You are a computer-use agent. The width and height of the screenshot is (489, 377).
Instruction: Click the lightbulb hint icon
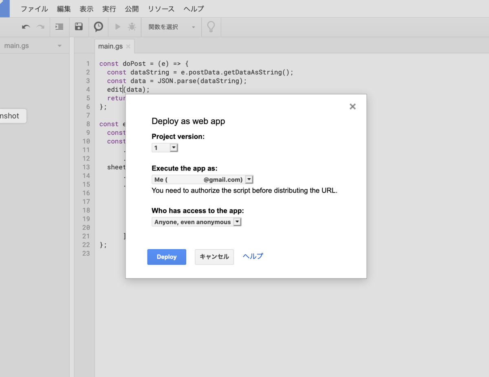tap(211, 27)
